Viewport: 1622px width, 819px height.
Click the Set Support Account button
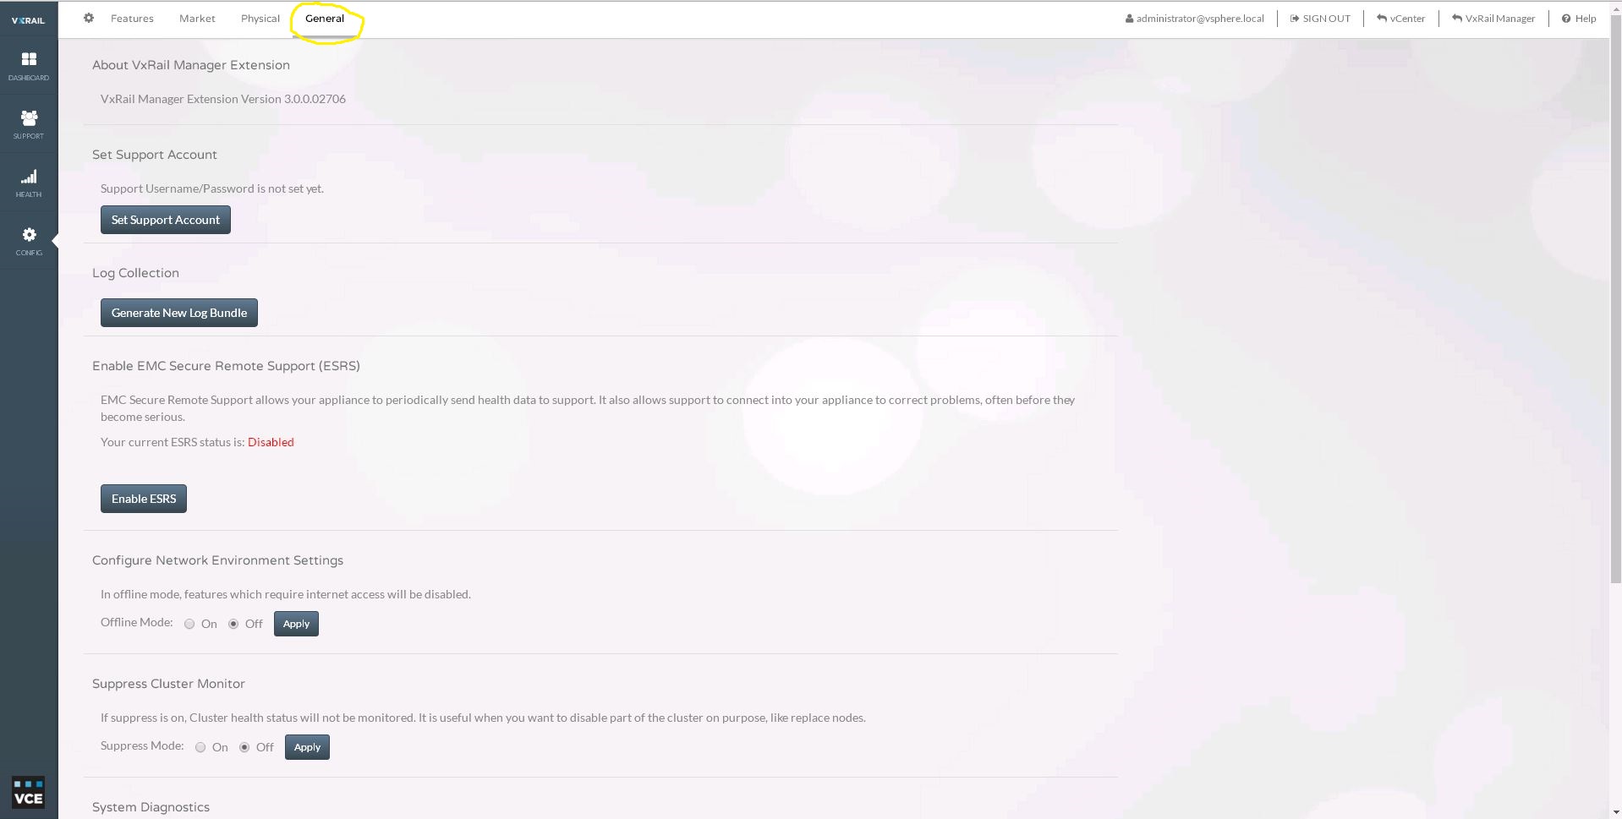pyautogui.click(x=165, y=219)
